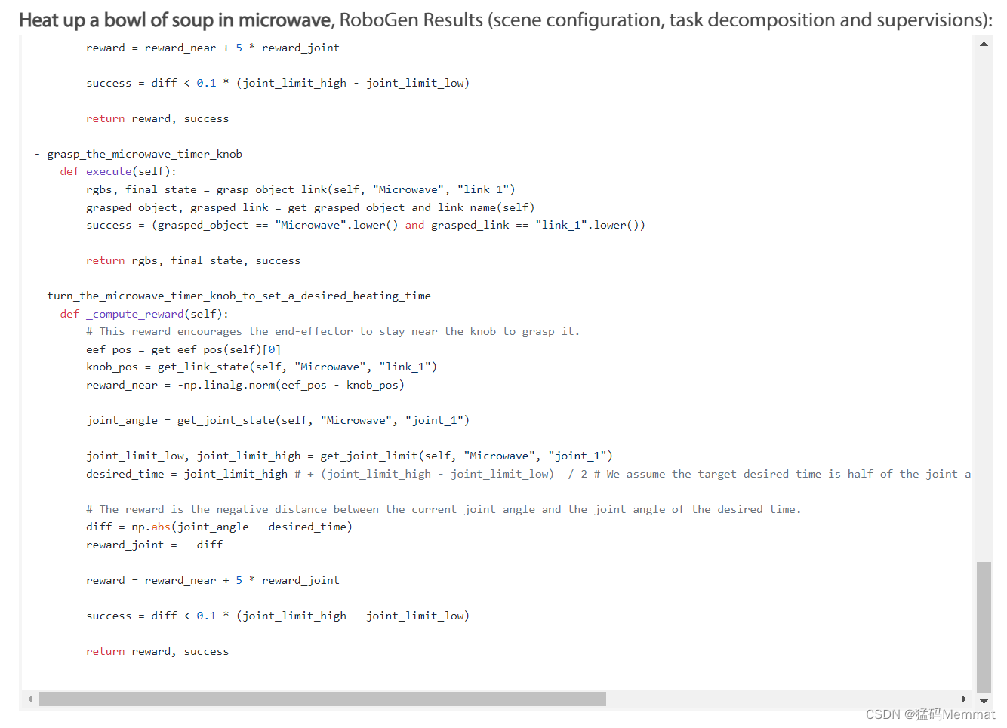
Task: Click the "RoboGen Results" text in the title
Action: [x=411, y=20]
